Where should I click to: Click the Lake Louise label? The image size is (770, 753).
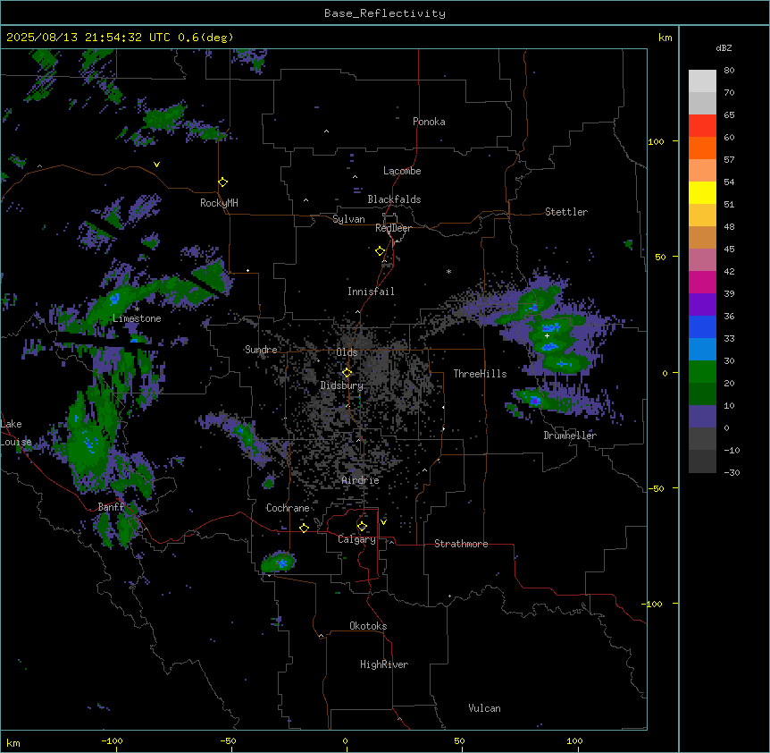tap(14, 433)
